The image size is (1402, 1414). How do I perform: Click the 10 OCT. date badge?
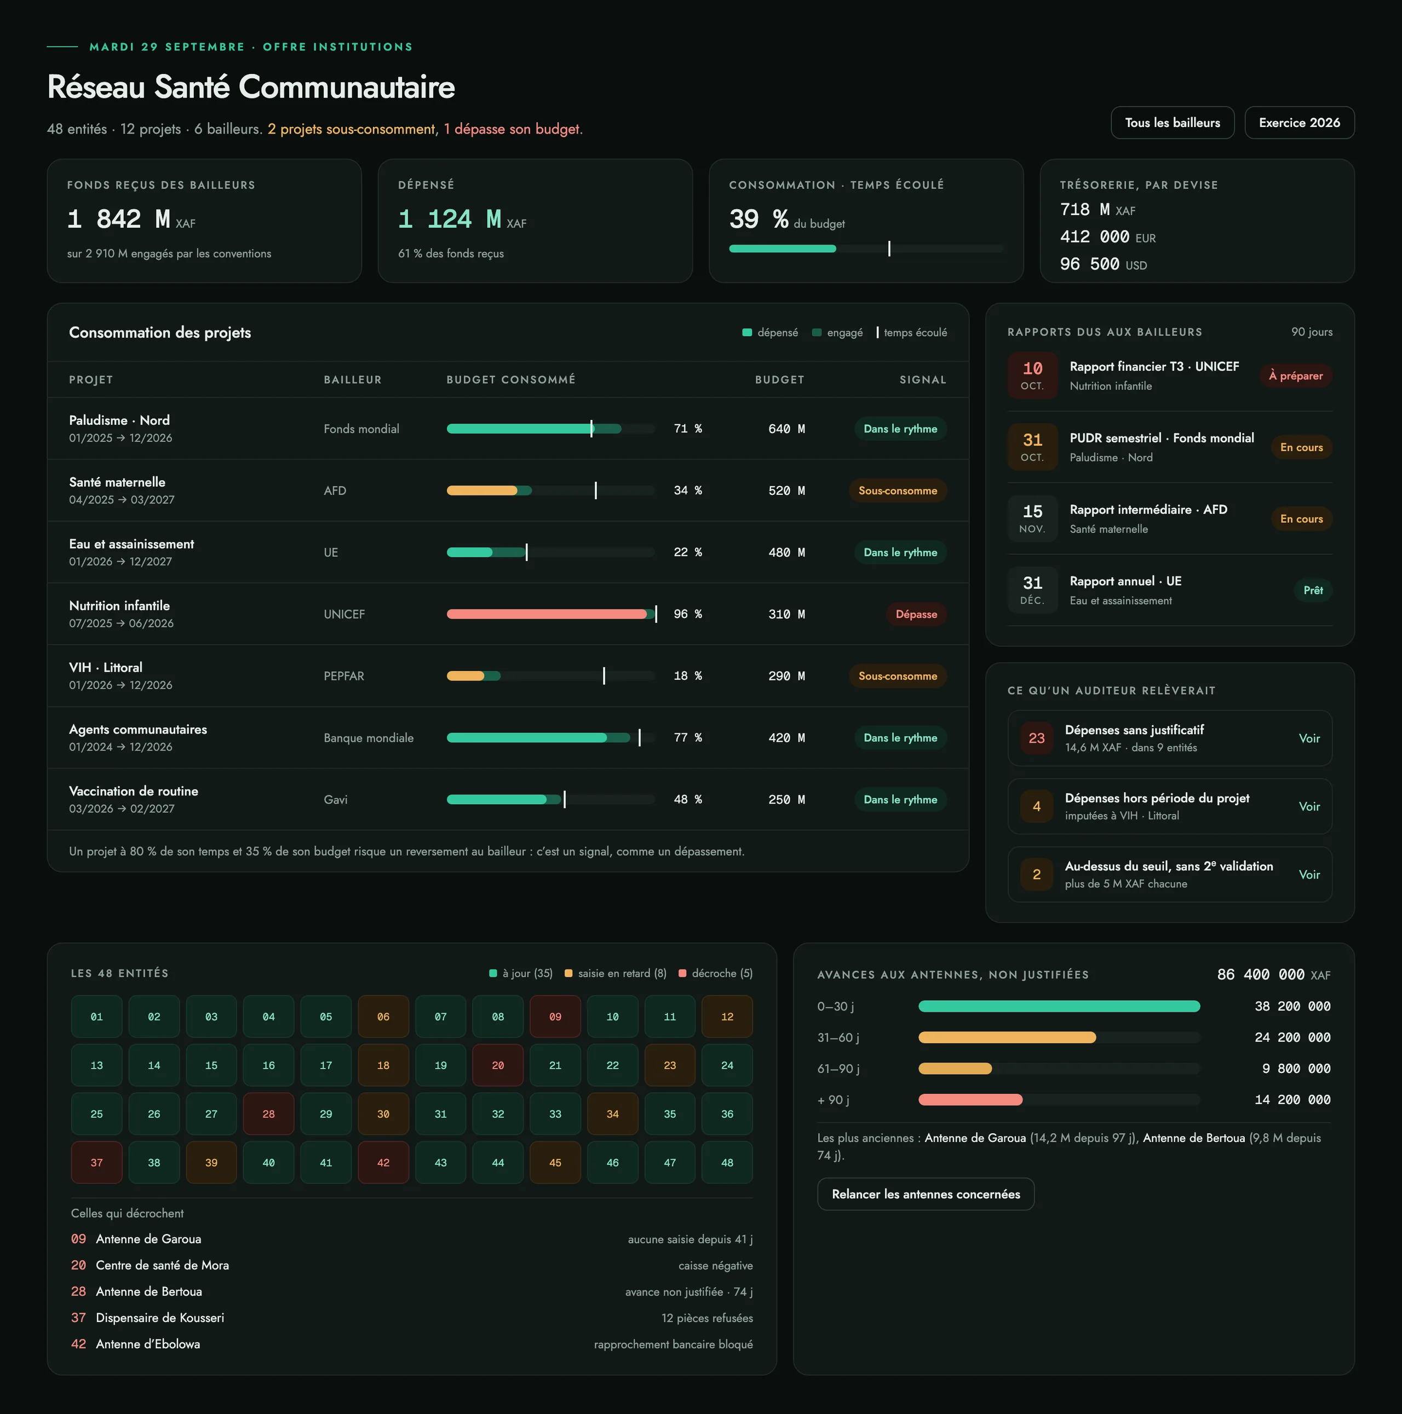pos(1032,376)
